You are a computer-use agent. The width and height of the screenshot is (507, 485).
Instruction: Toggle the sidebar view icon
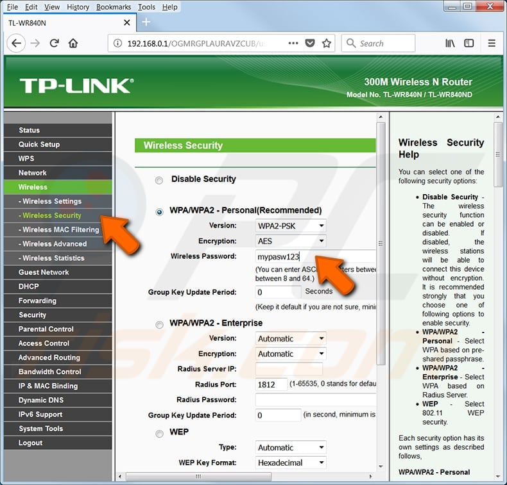(x=469, y=43)
